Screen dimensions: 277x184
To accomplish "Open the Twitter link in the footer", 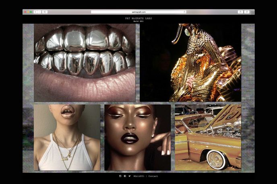I will pos(129,176).
